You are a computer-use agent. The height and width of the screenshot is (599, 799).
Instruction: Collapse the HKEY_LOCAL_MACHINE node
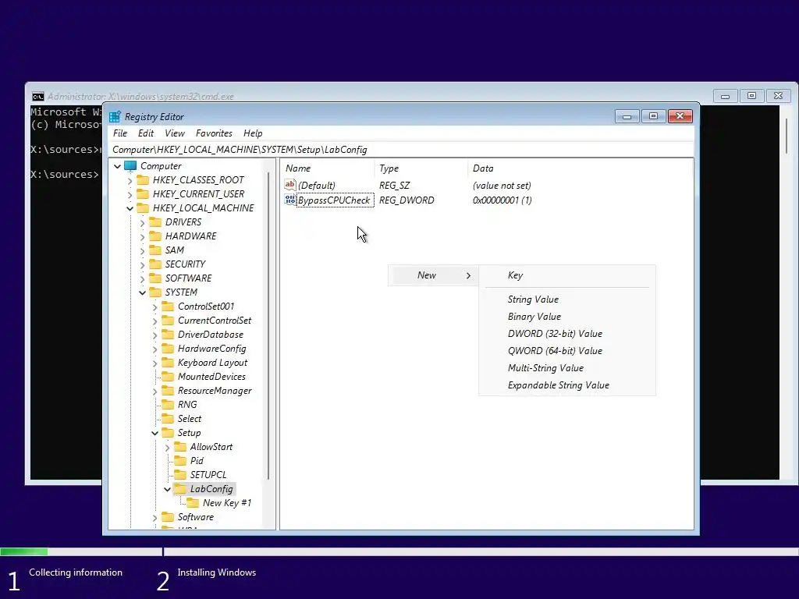(130, 209)
